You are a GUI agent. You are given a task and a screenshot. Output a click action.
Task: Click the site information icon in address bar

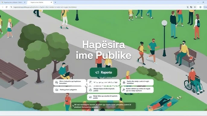tap(11, 7)
